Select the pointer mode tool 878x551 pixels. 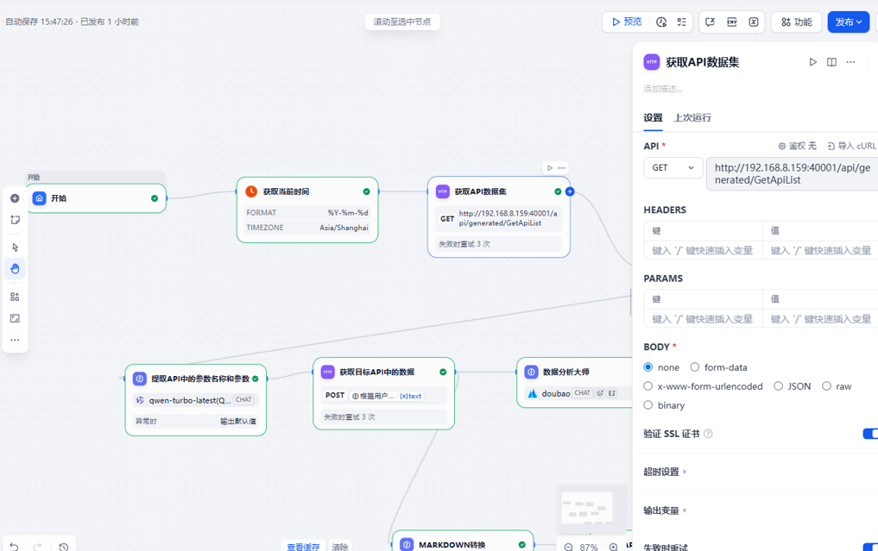pyautogui.click(x=15, y=247)
